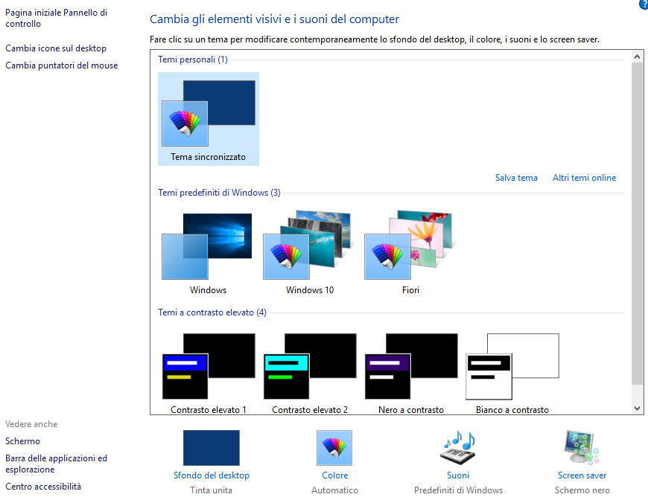Open the Colore palette icon
The image size is (648, 500).
(x=334, y=448)
